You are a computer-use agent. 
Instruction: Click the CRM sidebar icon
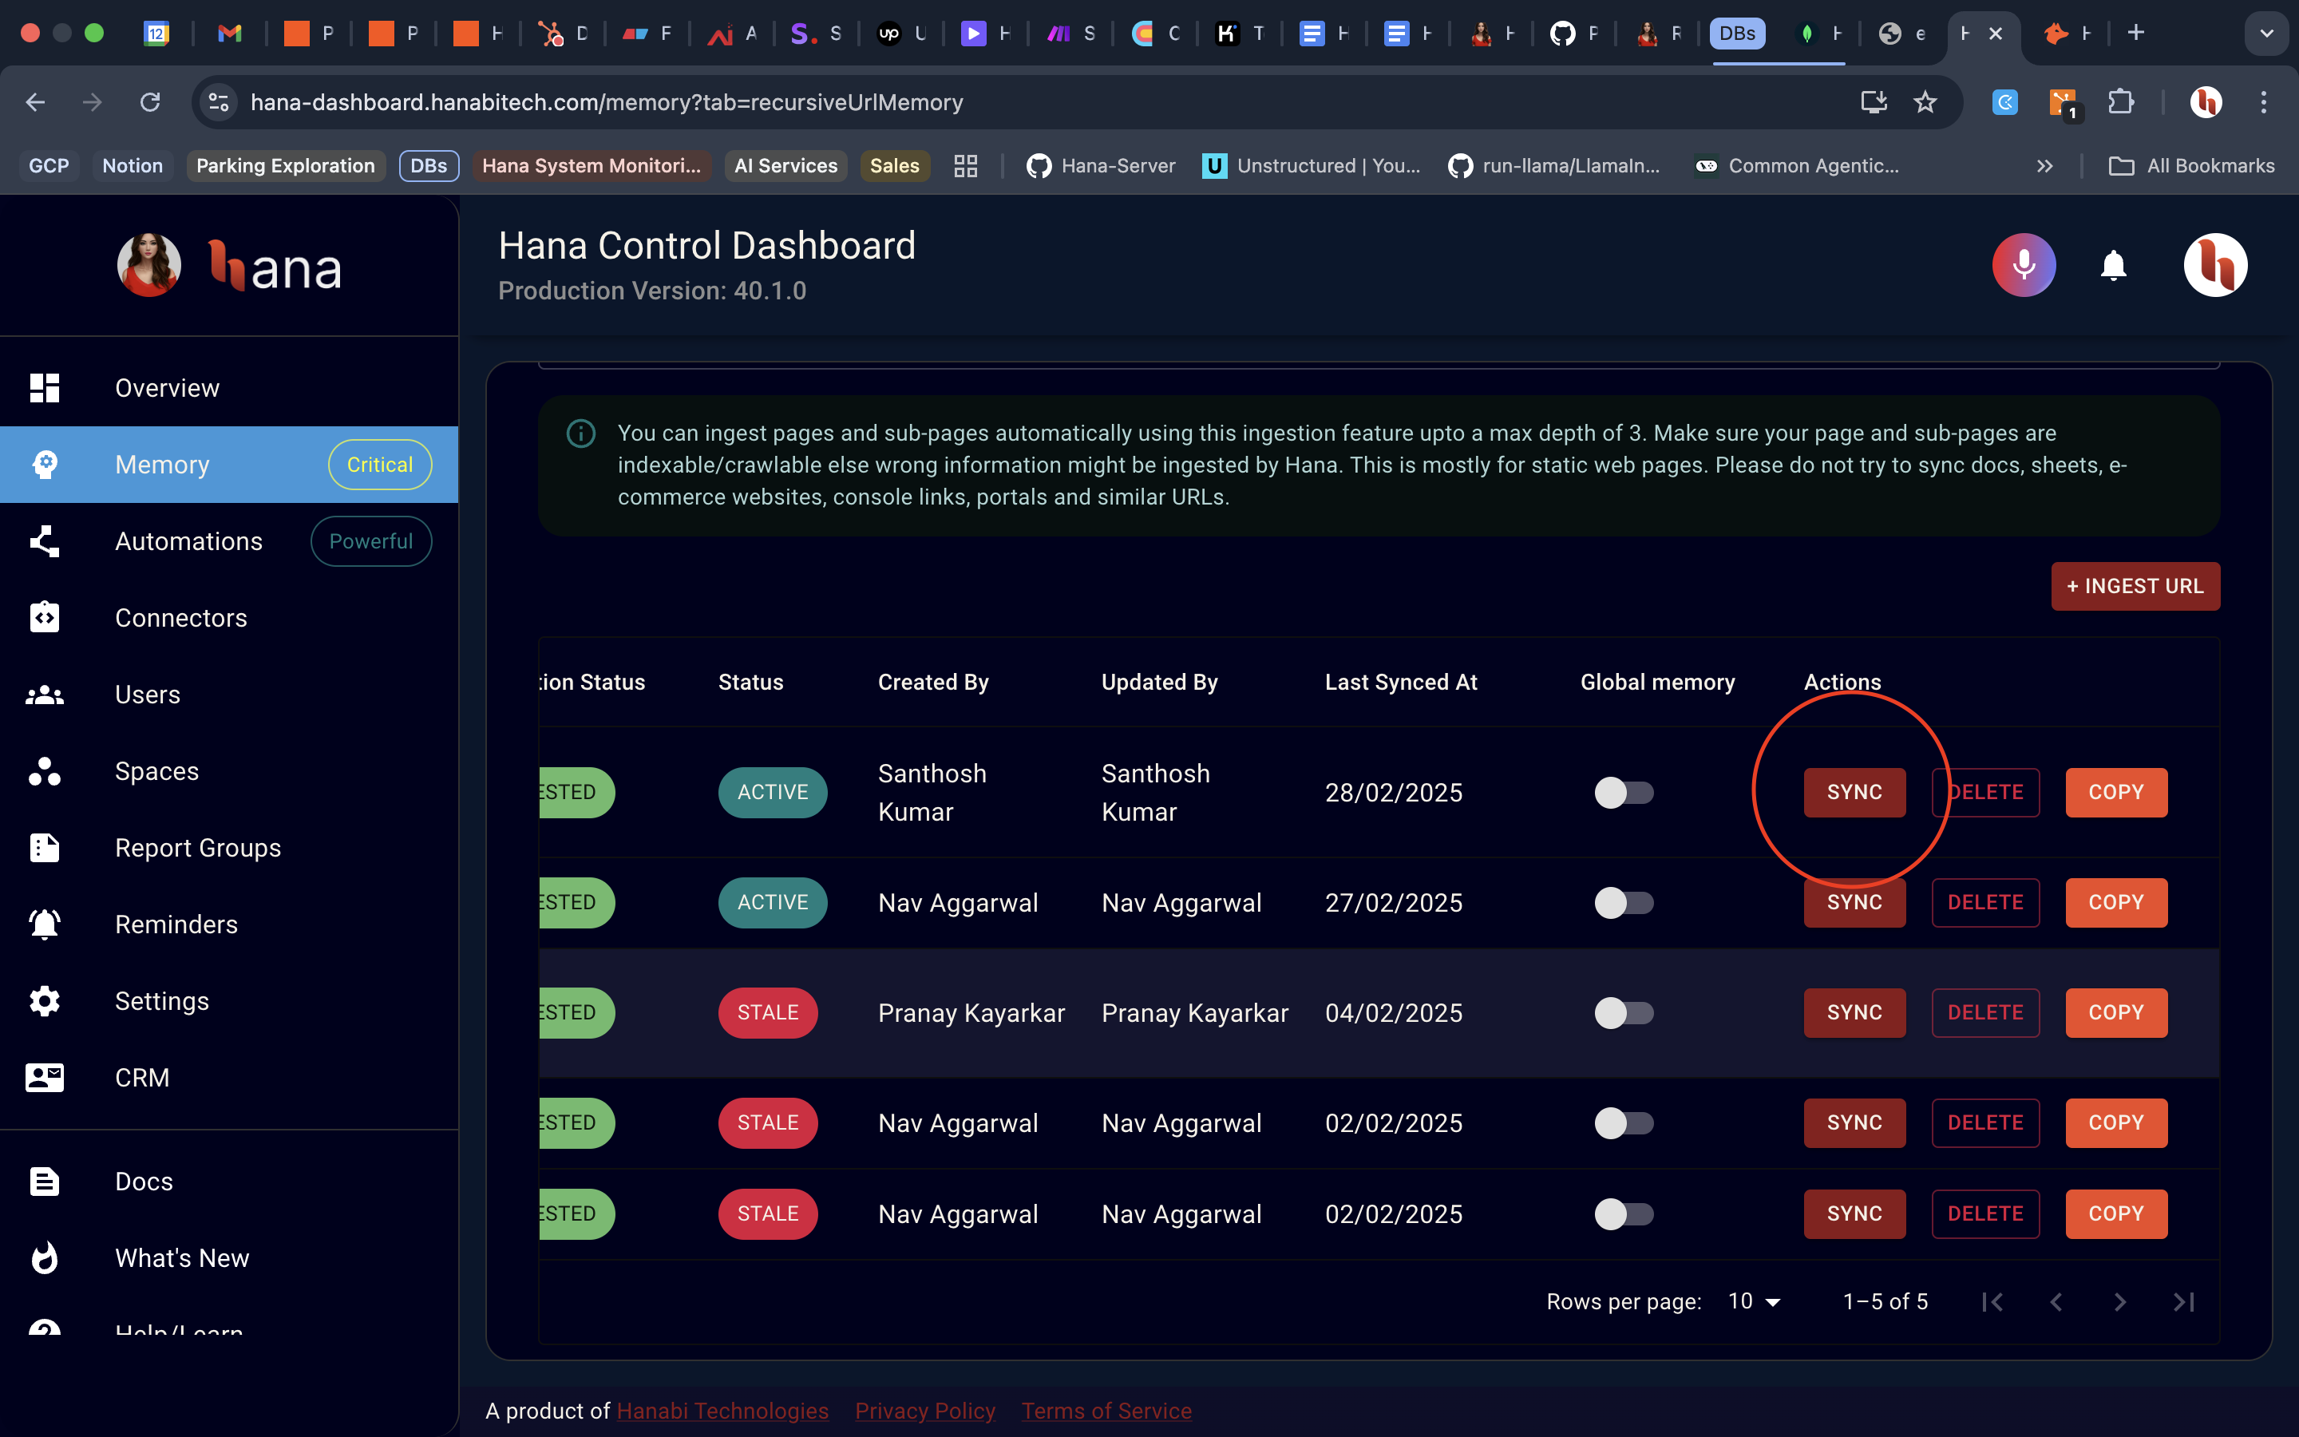click(45, 1078)
